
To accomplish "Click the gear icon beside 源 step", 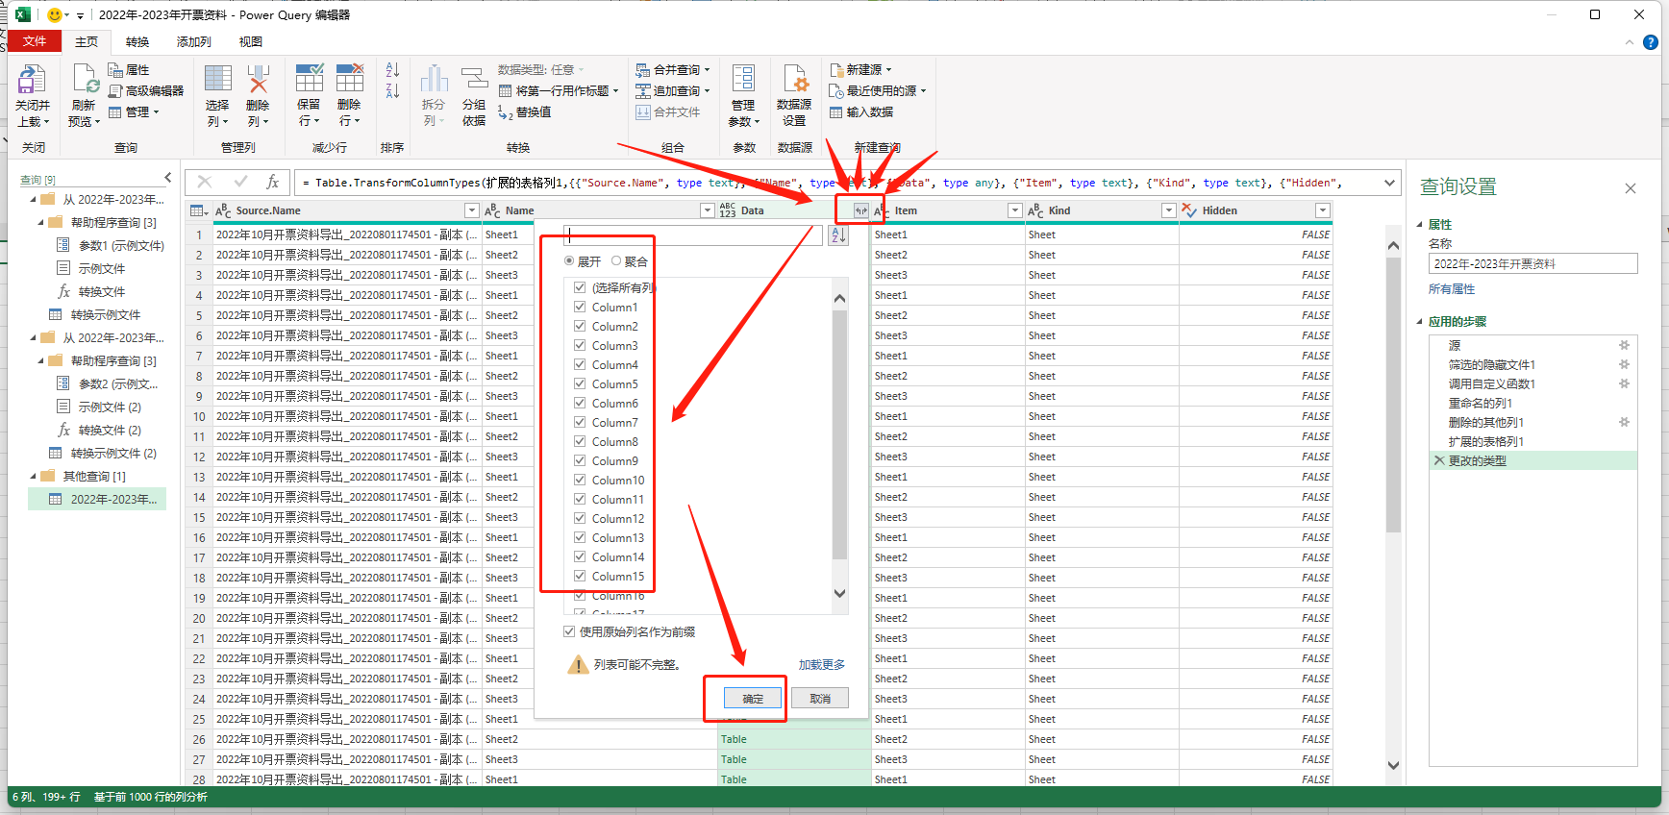I will coord(1624,345).
